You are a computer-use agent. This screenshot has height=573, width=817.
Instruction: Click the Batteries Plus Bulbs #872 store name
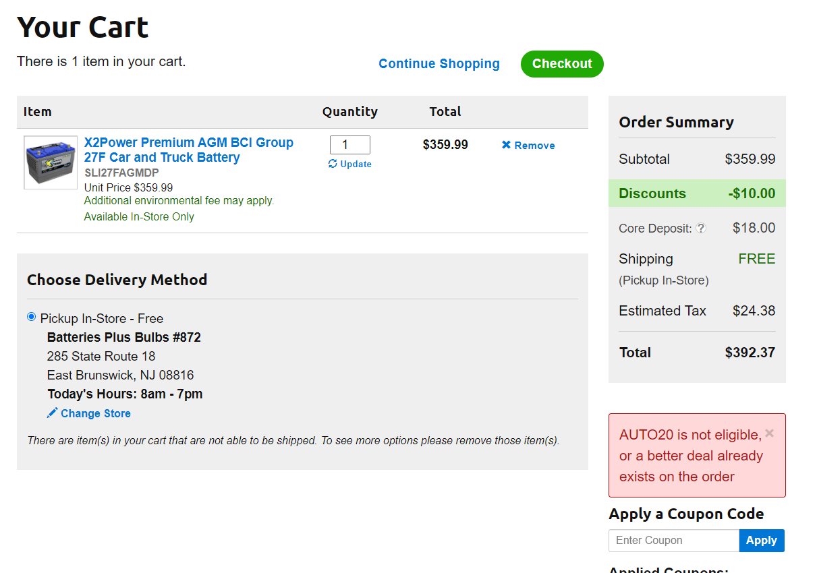tap(124, 337)
